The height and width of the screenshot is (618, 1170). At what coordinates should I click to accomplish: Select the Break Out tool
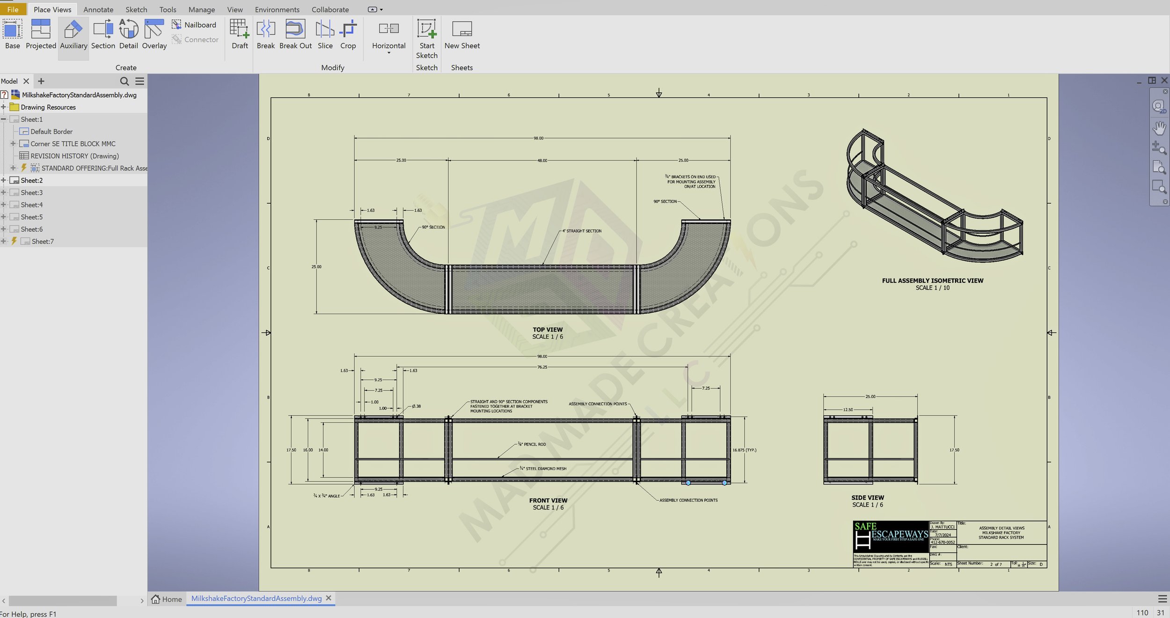295,34
